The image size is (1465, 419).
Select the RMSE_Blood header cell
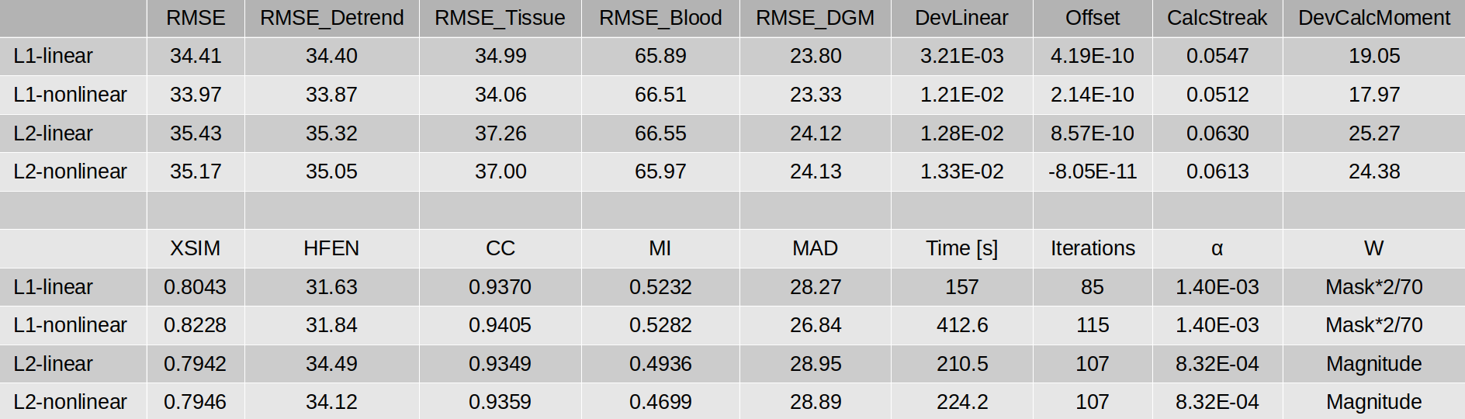(660, 18)
